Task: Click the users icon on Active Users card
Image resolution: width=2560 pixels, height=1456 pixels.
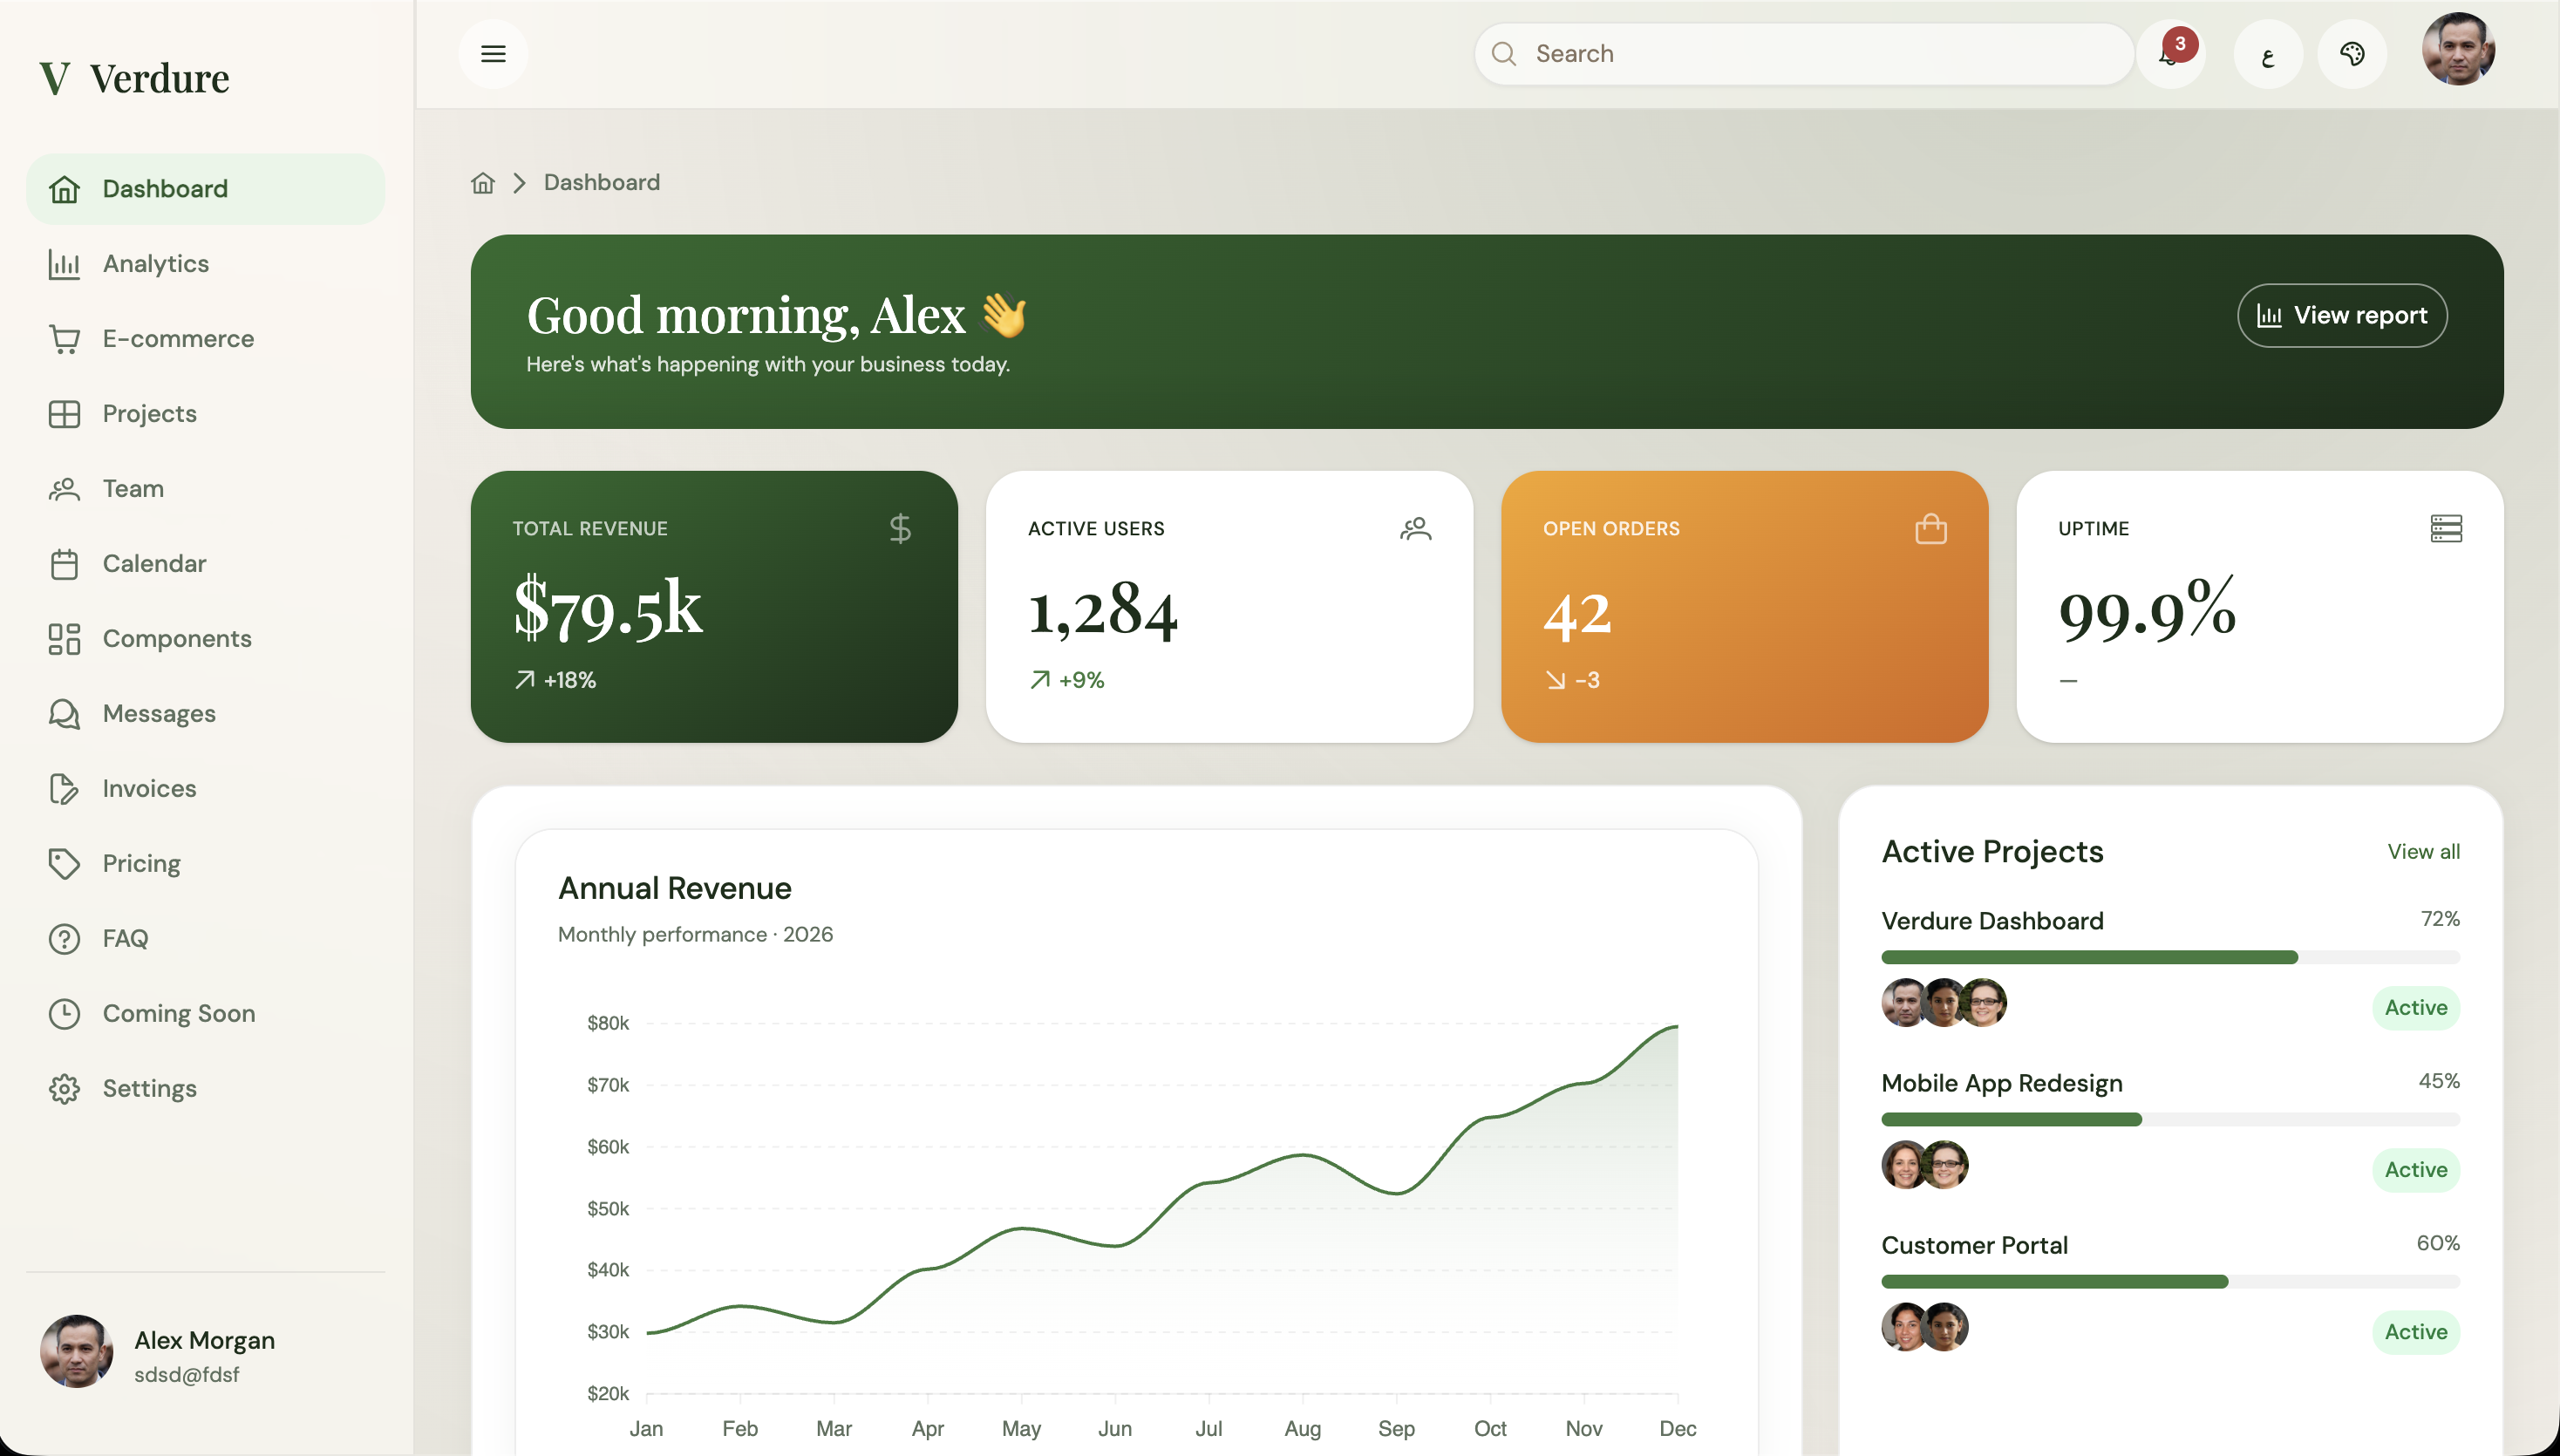Action: tap(1415, 528)
